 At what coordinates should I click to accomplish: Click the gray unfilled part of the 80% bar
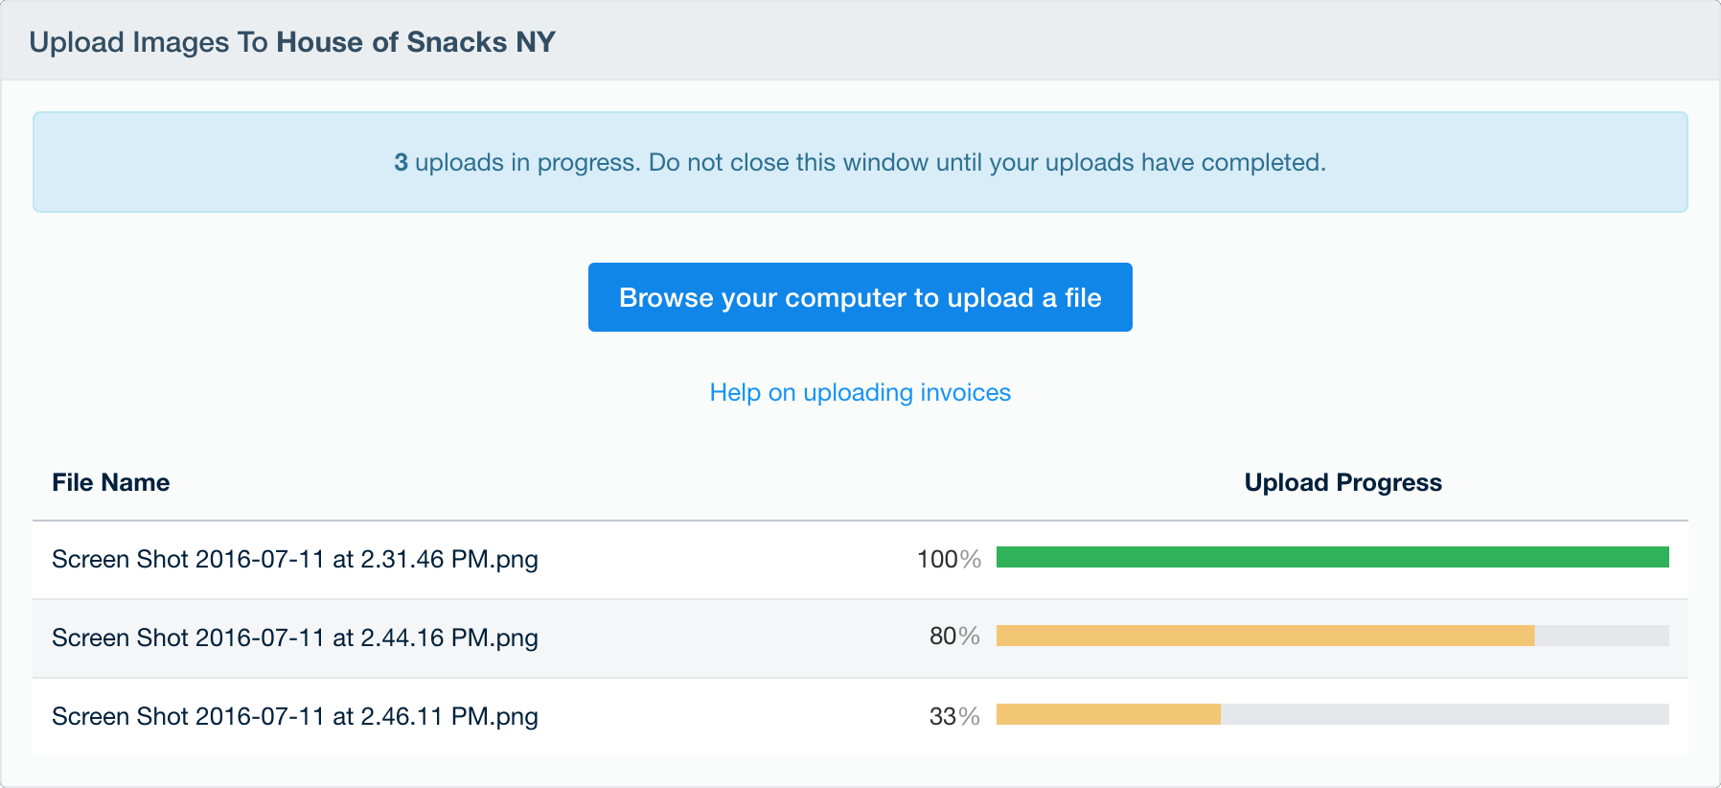1601,636
